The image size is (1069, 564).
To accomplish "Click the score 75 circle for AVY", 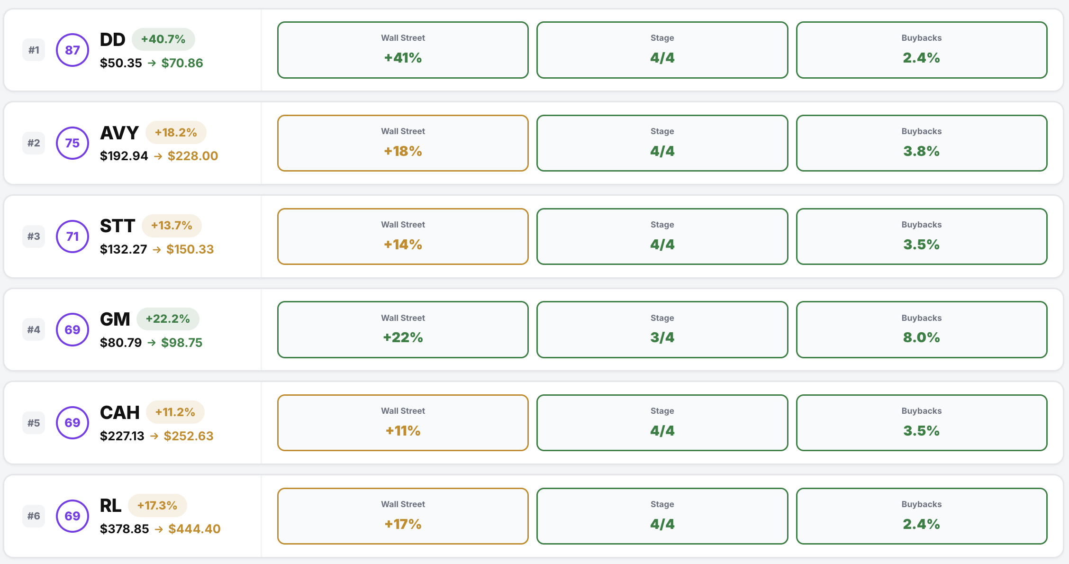I will coord(72,143).
